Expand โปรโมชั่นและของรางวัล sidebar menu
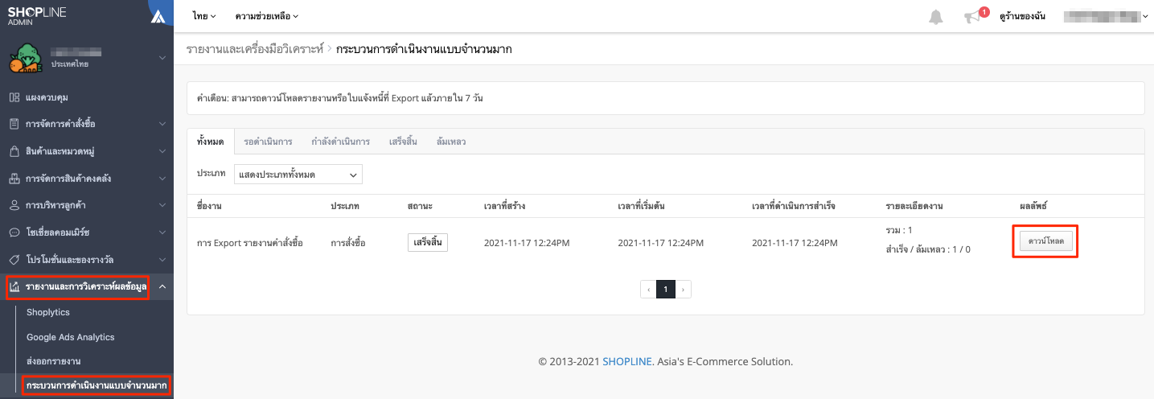The image size is (1154, 399). [x=162, y=260]
